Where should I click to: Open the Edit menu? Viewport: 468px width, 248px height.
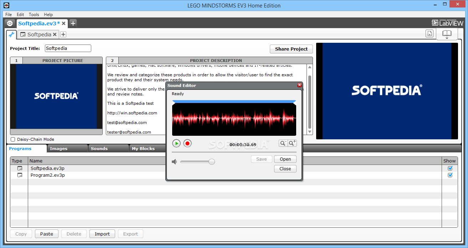[20, 15]
